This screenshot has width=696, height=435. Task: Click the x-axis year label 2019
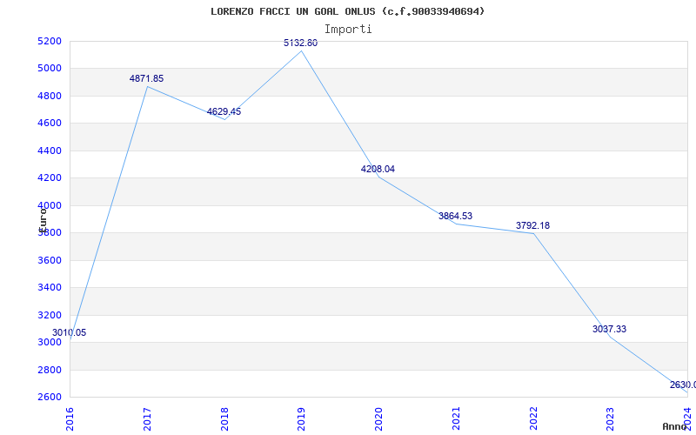pos(301,418)
